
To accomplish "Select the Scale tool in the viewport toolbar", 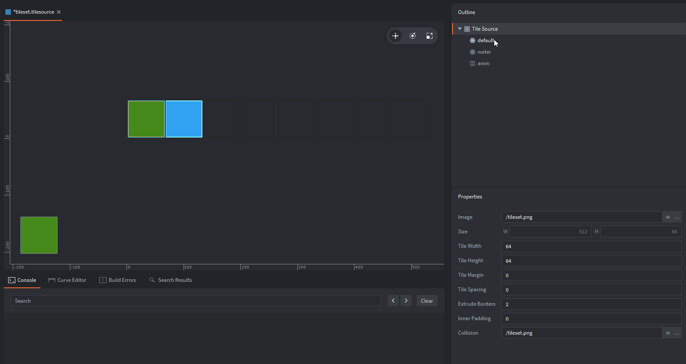I will (x=429, y=36).
